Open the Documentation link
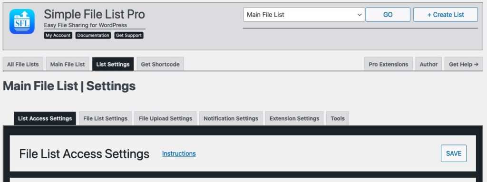The width and height of the screenshot is (487, 182). [93, 36]
